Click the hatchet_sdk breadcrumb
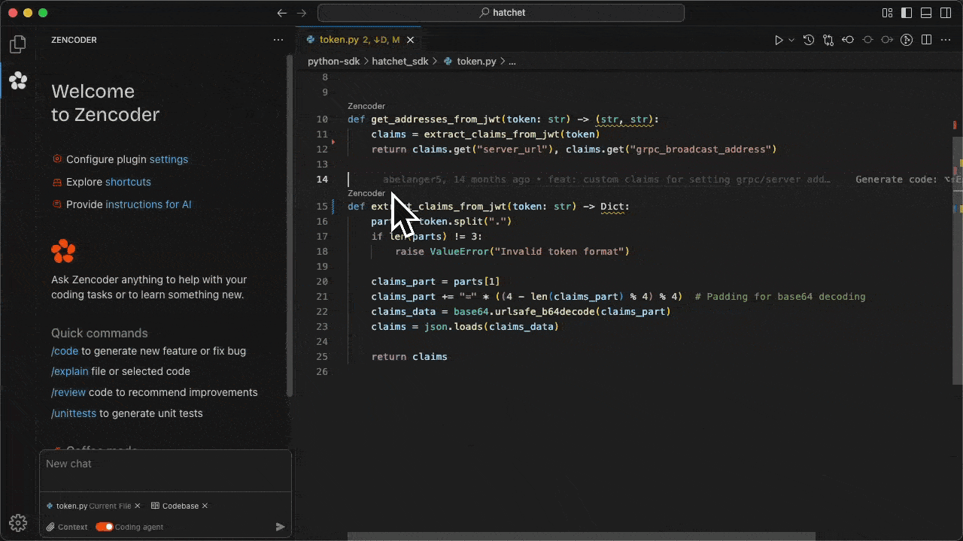The image size is (963, 541). pyautogui.click(x=400, y=62)
